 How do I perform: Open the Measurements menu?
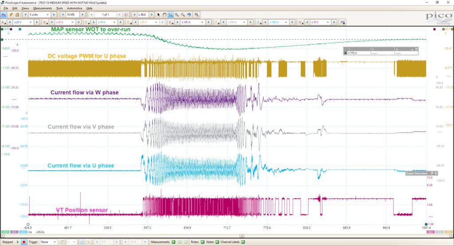pyautogui.click(x=43, y=8)
